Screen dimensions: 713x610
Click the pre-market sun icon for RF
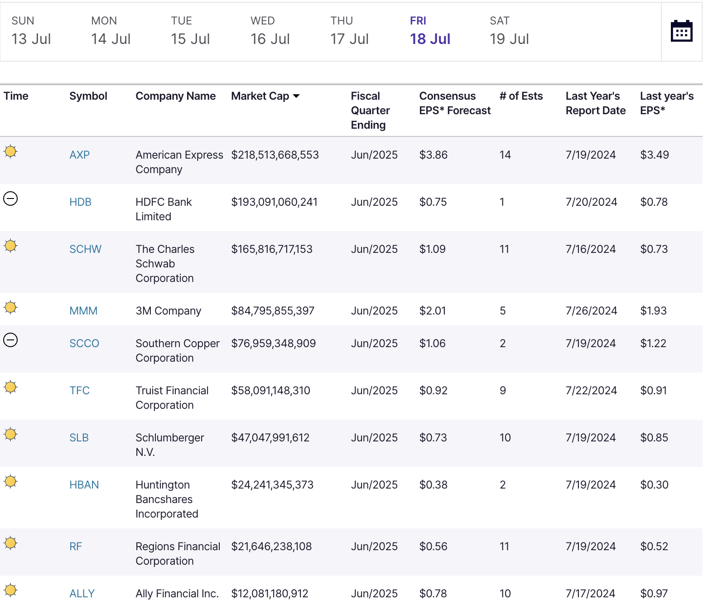[10, 543]
